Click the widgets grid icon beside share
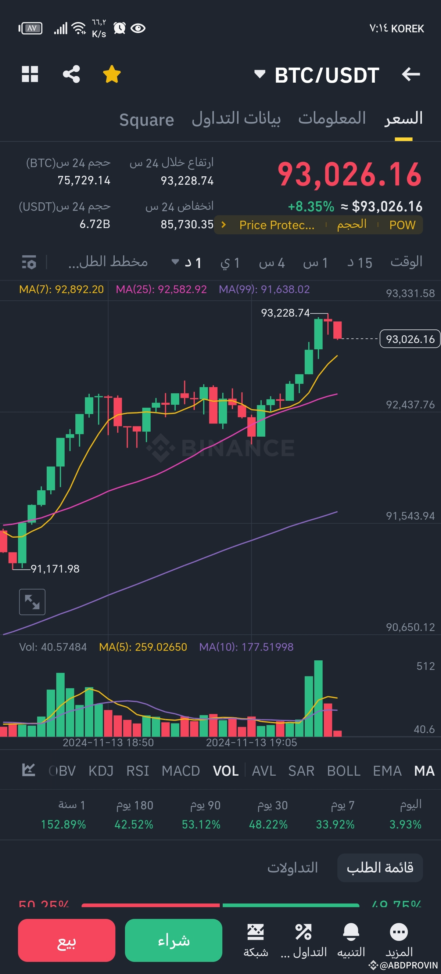441x974 pixels. click(x=30, y=75)
